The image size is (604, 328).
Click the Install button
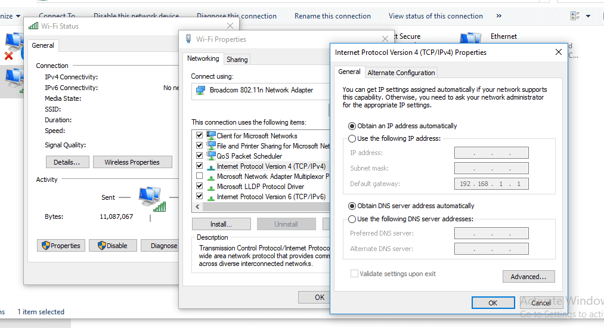coord(221,224)
